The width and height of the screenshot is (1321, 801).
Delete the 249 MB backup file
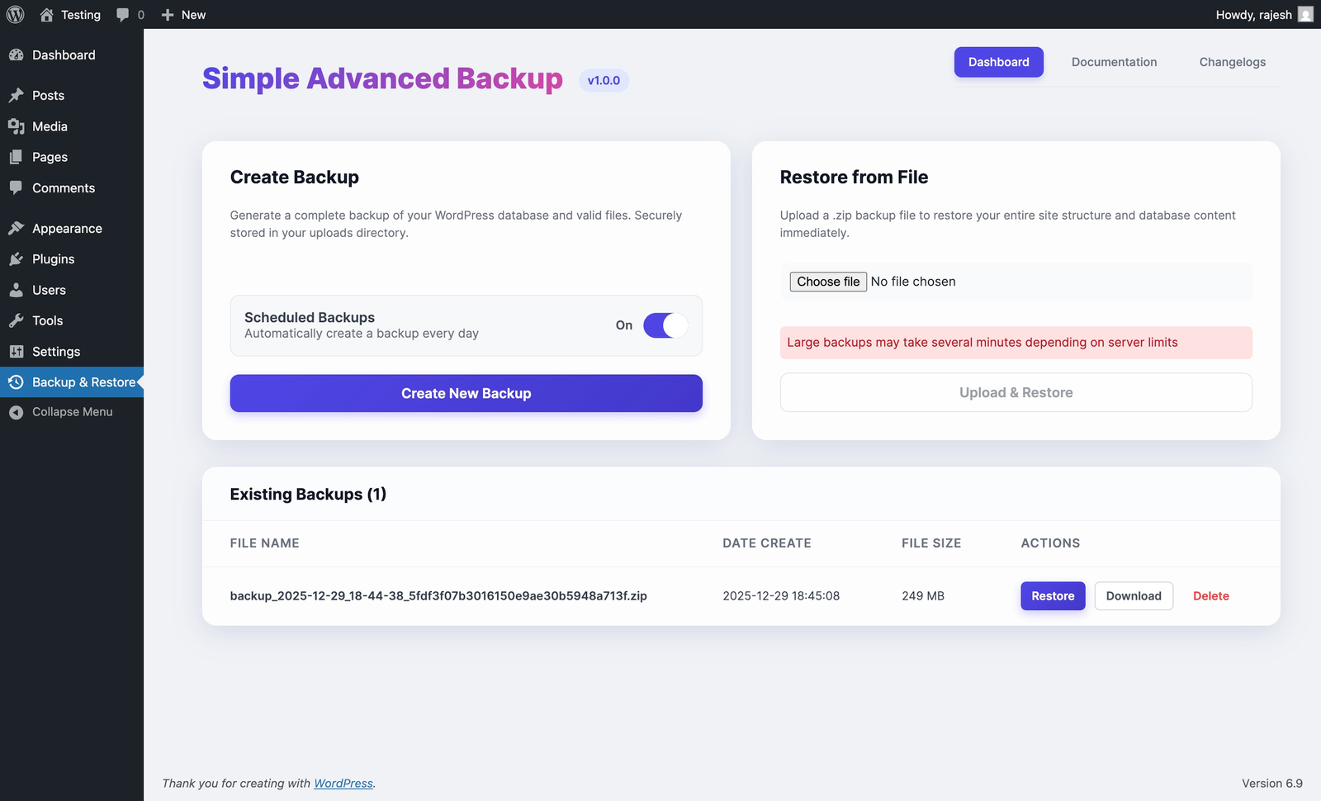1210,596
